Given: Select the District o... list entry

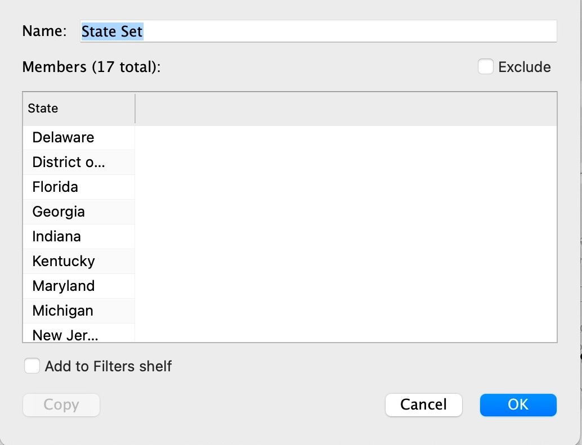Looking at the screenshot, I should point(69,162).
